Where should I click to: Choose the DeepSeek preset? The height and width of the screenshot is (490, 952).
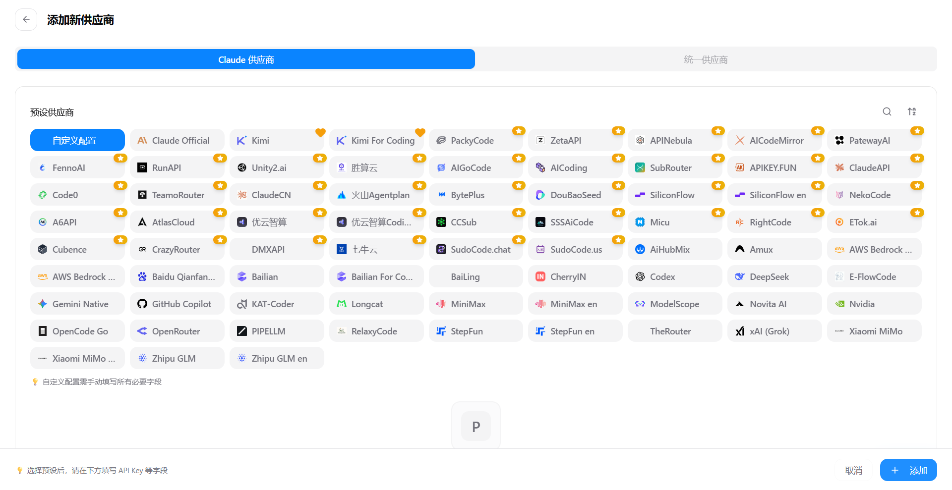pyautogui.click(x=774, y=276)
